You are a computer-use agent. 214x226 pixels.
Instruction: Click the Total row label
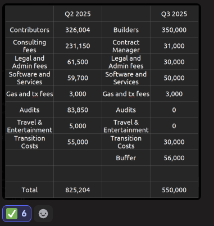(30, 190)
